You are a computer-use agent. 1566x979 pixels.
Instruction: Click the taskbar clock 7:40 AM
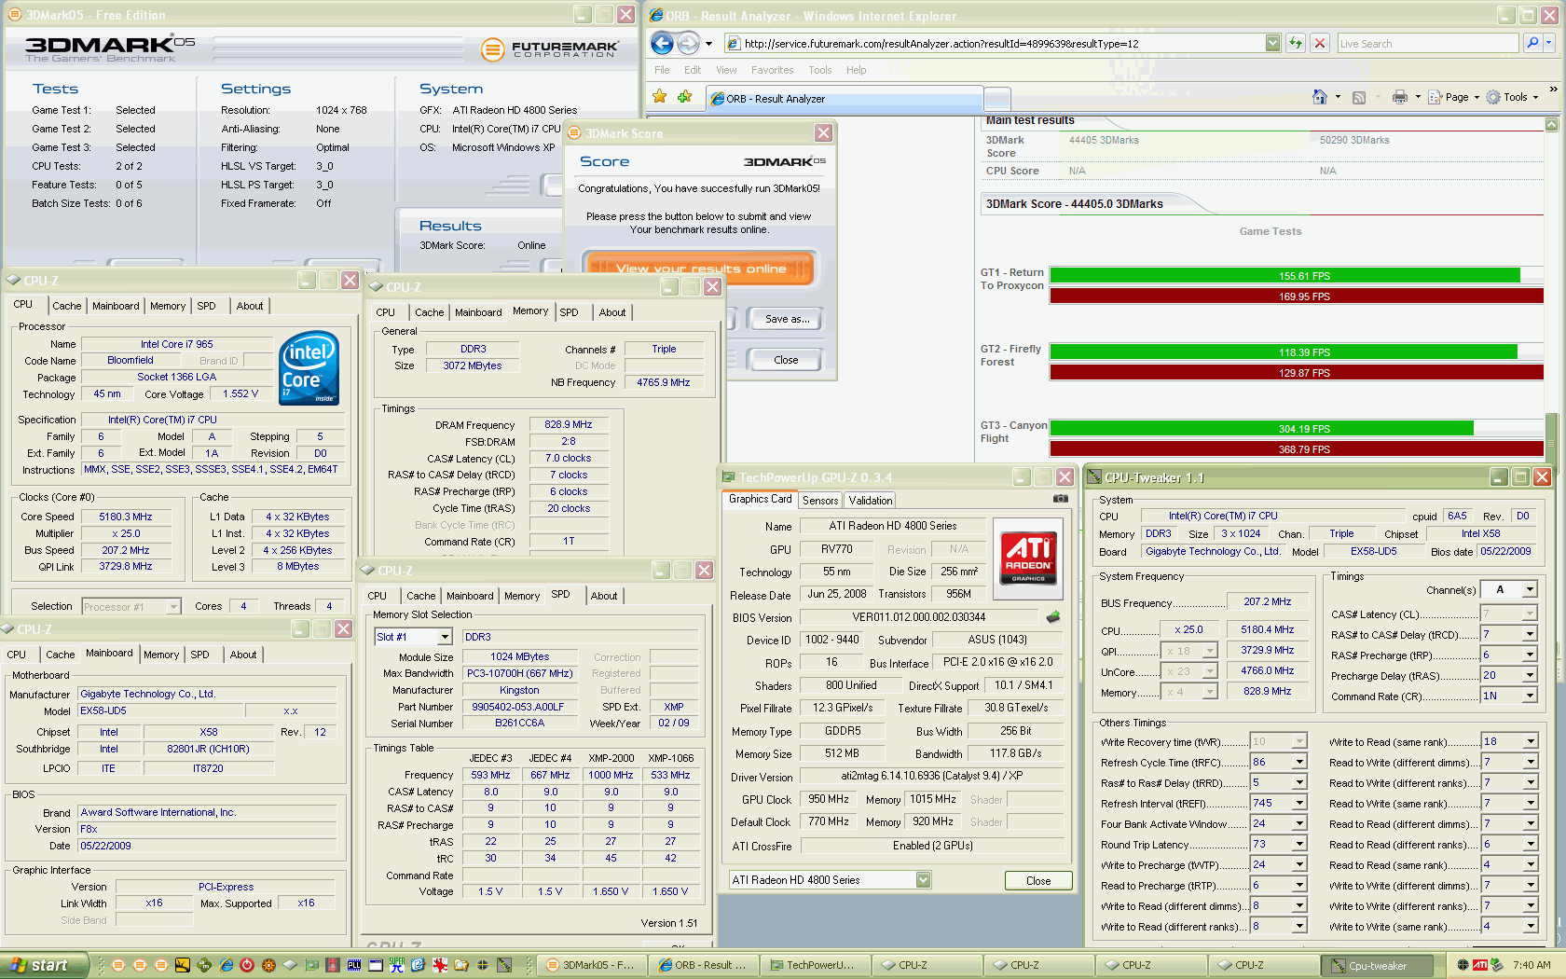coord(1532,965)
